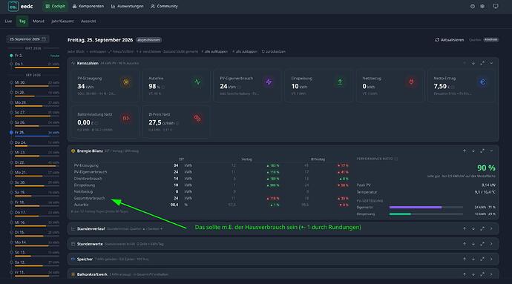Click the euro icon on Netto-Ertrag card
The image size is (512, 284).
coord(482,82)
